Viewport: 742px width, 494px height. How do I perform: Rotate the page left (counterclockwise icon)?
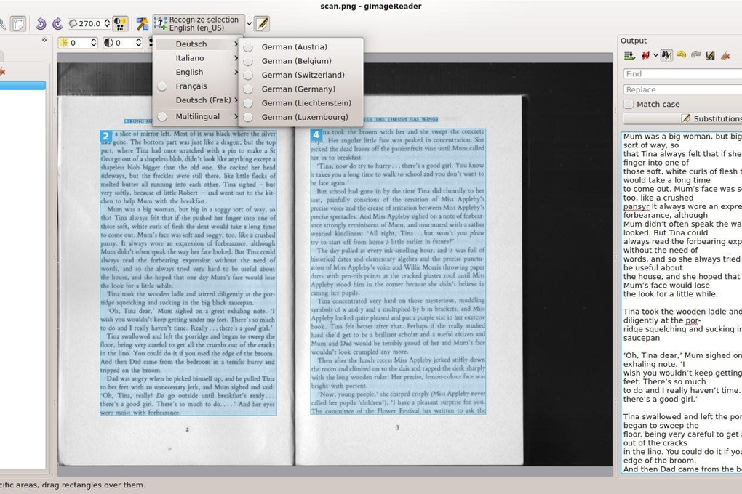point(41,24)
